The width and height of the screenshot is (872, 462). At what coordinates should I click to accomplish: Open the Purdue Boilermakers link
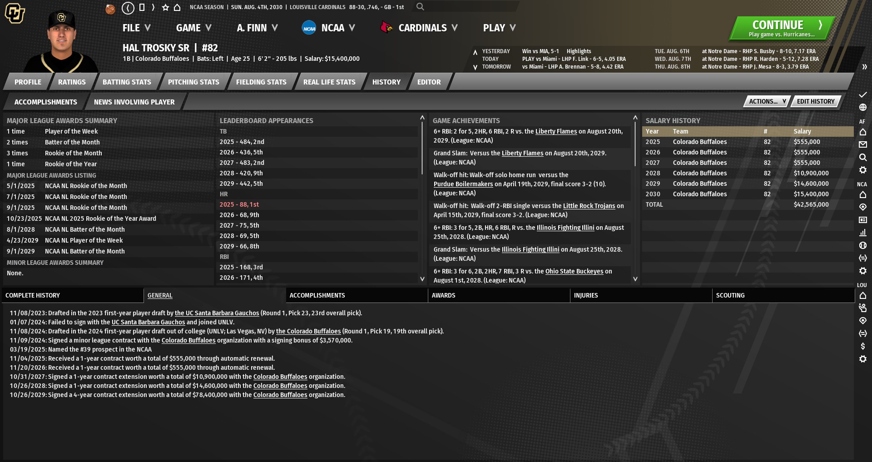pos(463,184)
